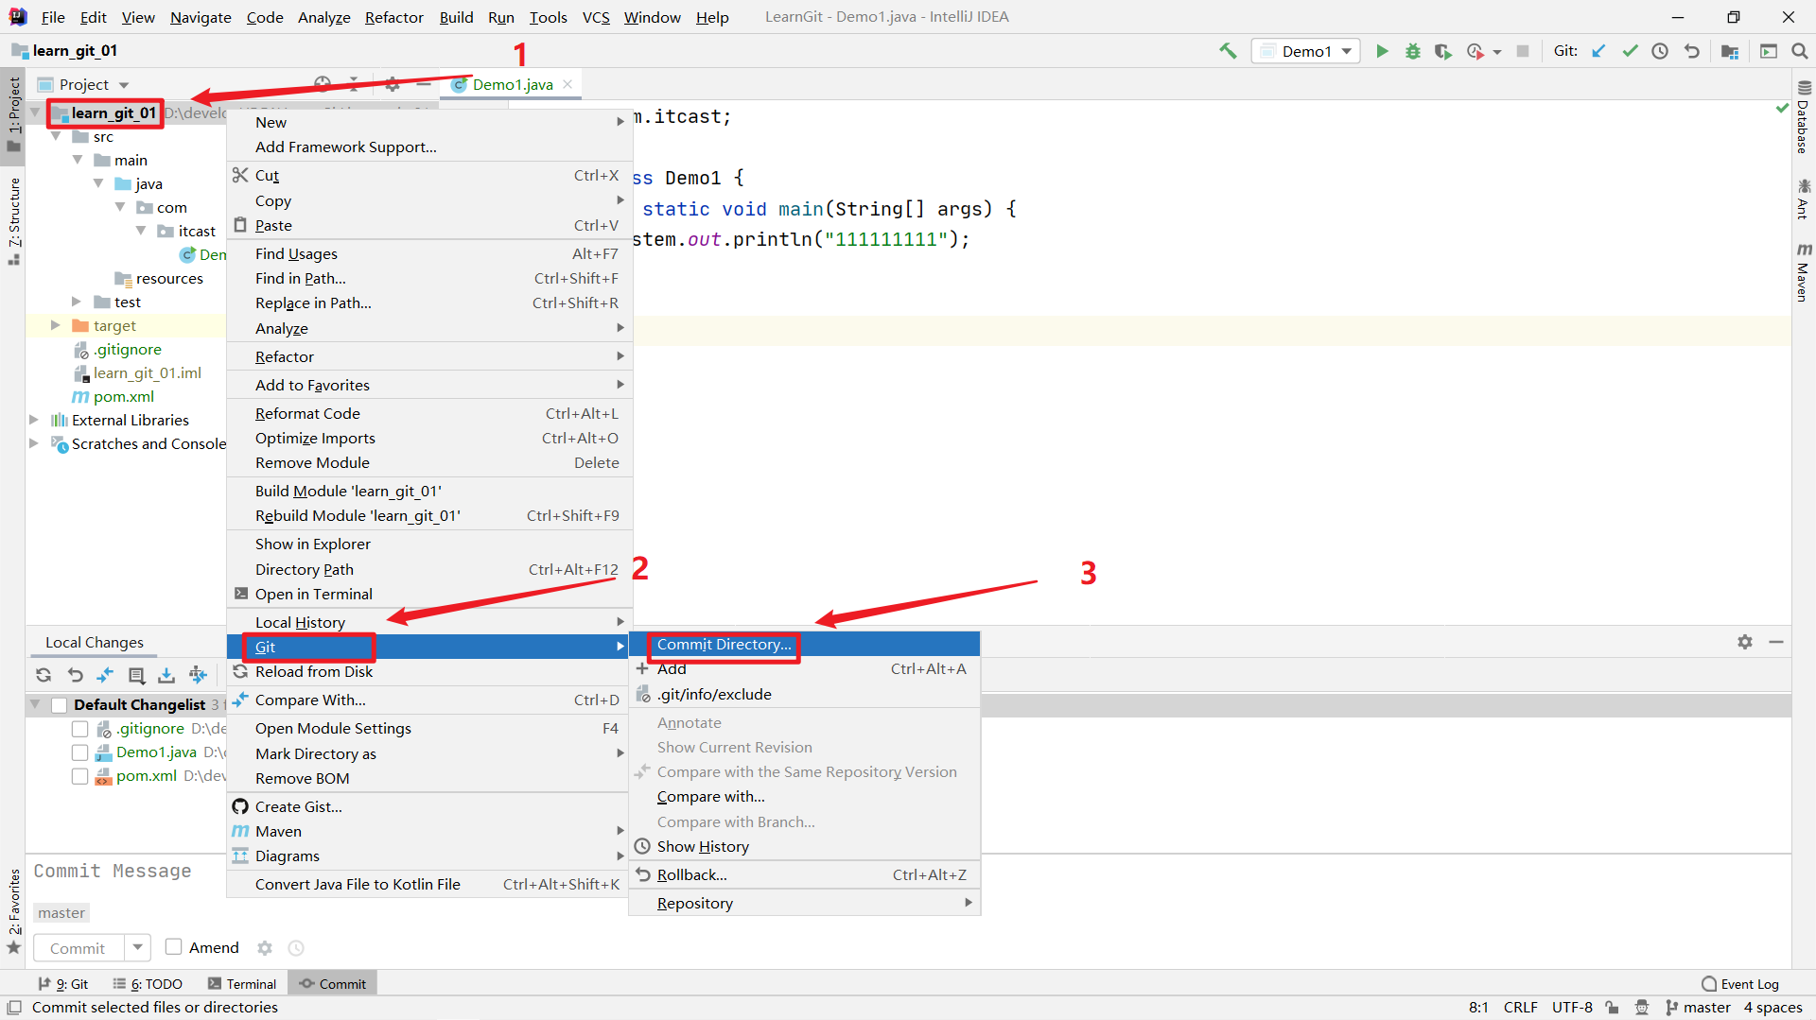Click Reload from Disk in context menu
The width and height of the screenshot is (1816, 1020).
coord(429,672)
